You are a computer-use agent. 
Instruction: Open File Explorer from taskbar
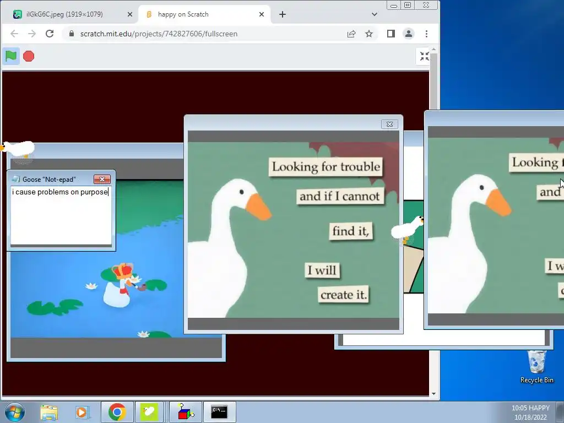tap(49, 412)
